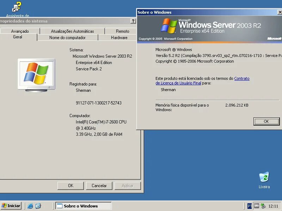Click the Propriedades do sistema title bar
The width and height of the screenshot is (282, 211).
click(x=65, y=21)
